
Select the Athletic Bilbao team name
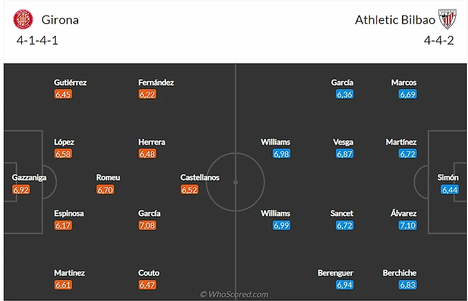pyautogui.click(x=395, y=20)
